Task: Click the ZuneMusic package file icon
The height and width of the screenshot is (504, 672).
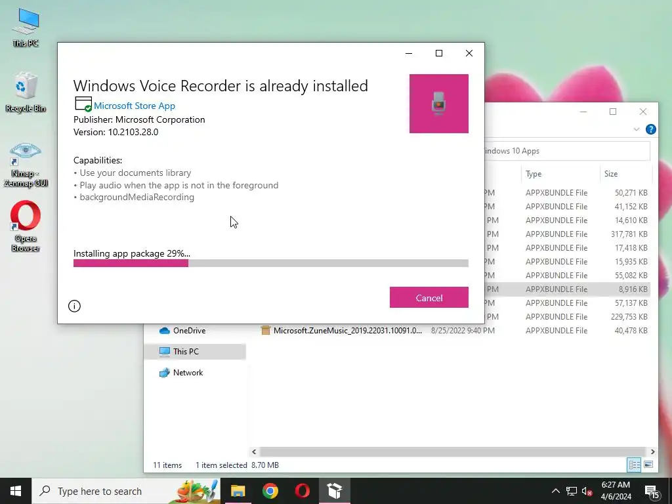Action: [266, 331]
